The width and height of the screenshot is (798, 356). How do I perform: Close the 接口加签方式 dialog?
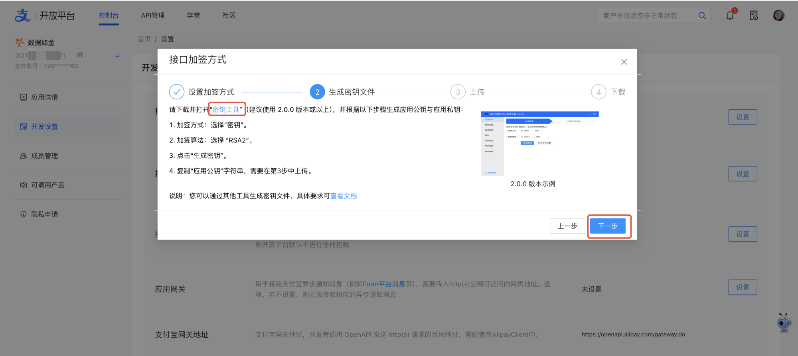pyautogui.click(x=624, y=62)
